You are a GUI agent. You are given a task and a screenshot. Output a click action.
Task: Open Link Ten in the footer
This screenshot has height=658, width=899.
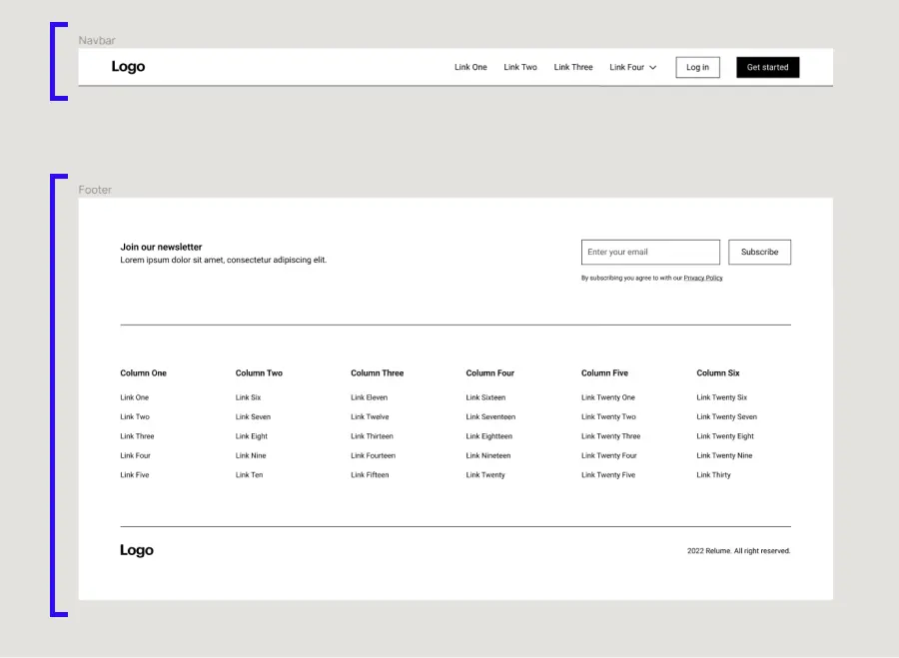(249, 475)
